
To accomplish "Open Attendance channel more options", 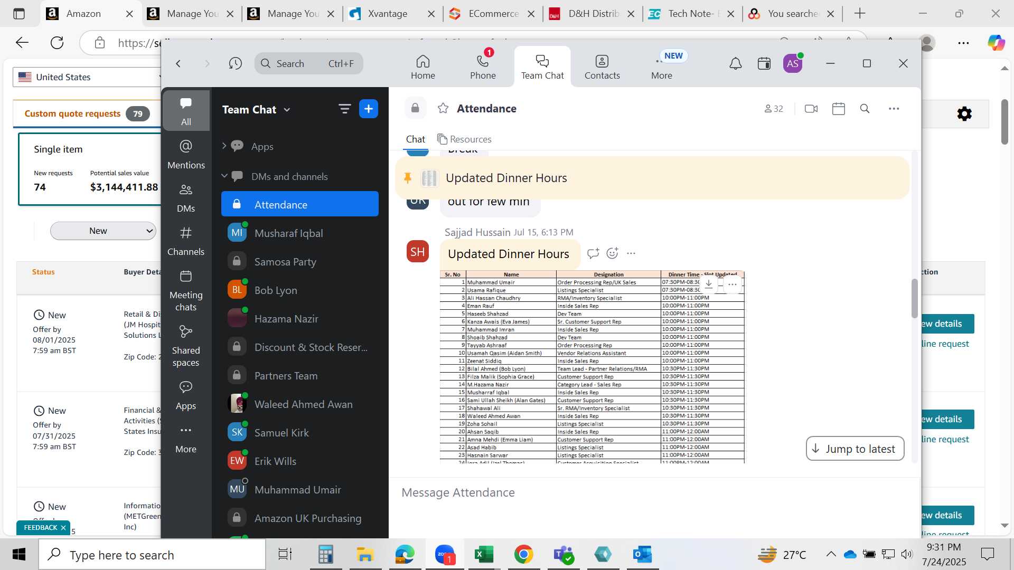I will click(894, 109).
